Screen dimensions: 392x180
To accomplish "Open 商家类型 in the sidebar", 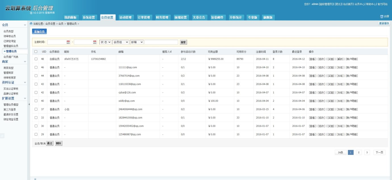I will pos(9,68).
